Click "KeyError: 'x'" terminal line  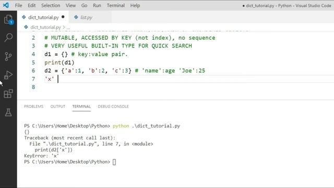(41, 156)
